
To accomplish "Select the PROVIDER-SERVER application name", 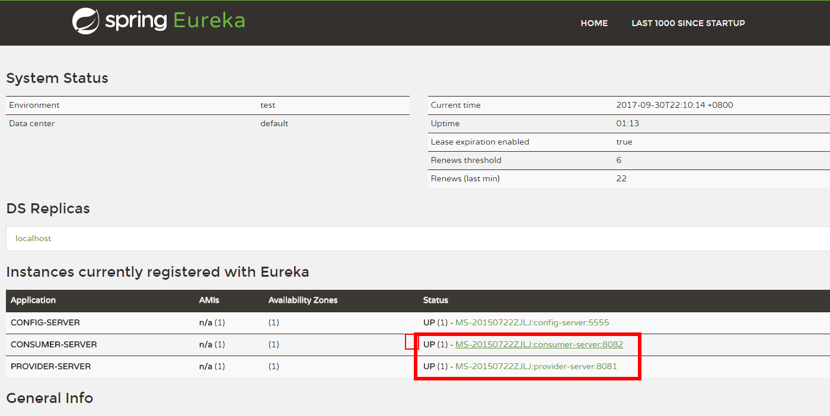I will (x=50, y=366).
